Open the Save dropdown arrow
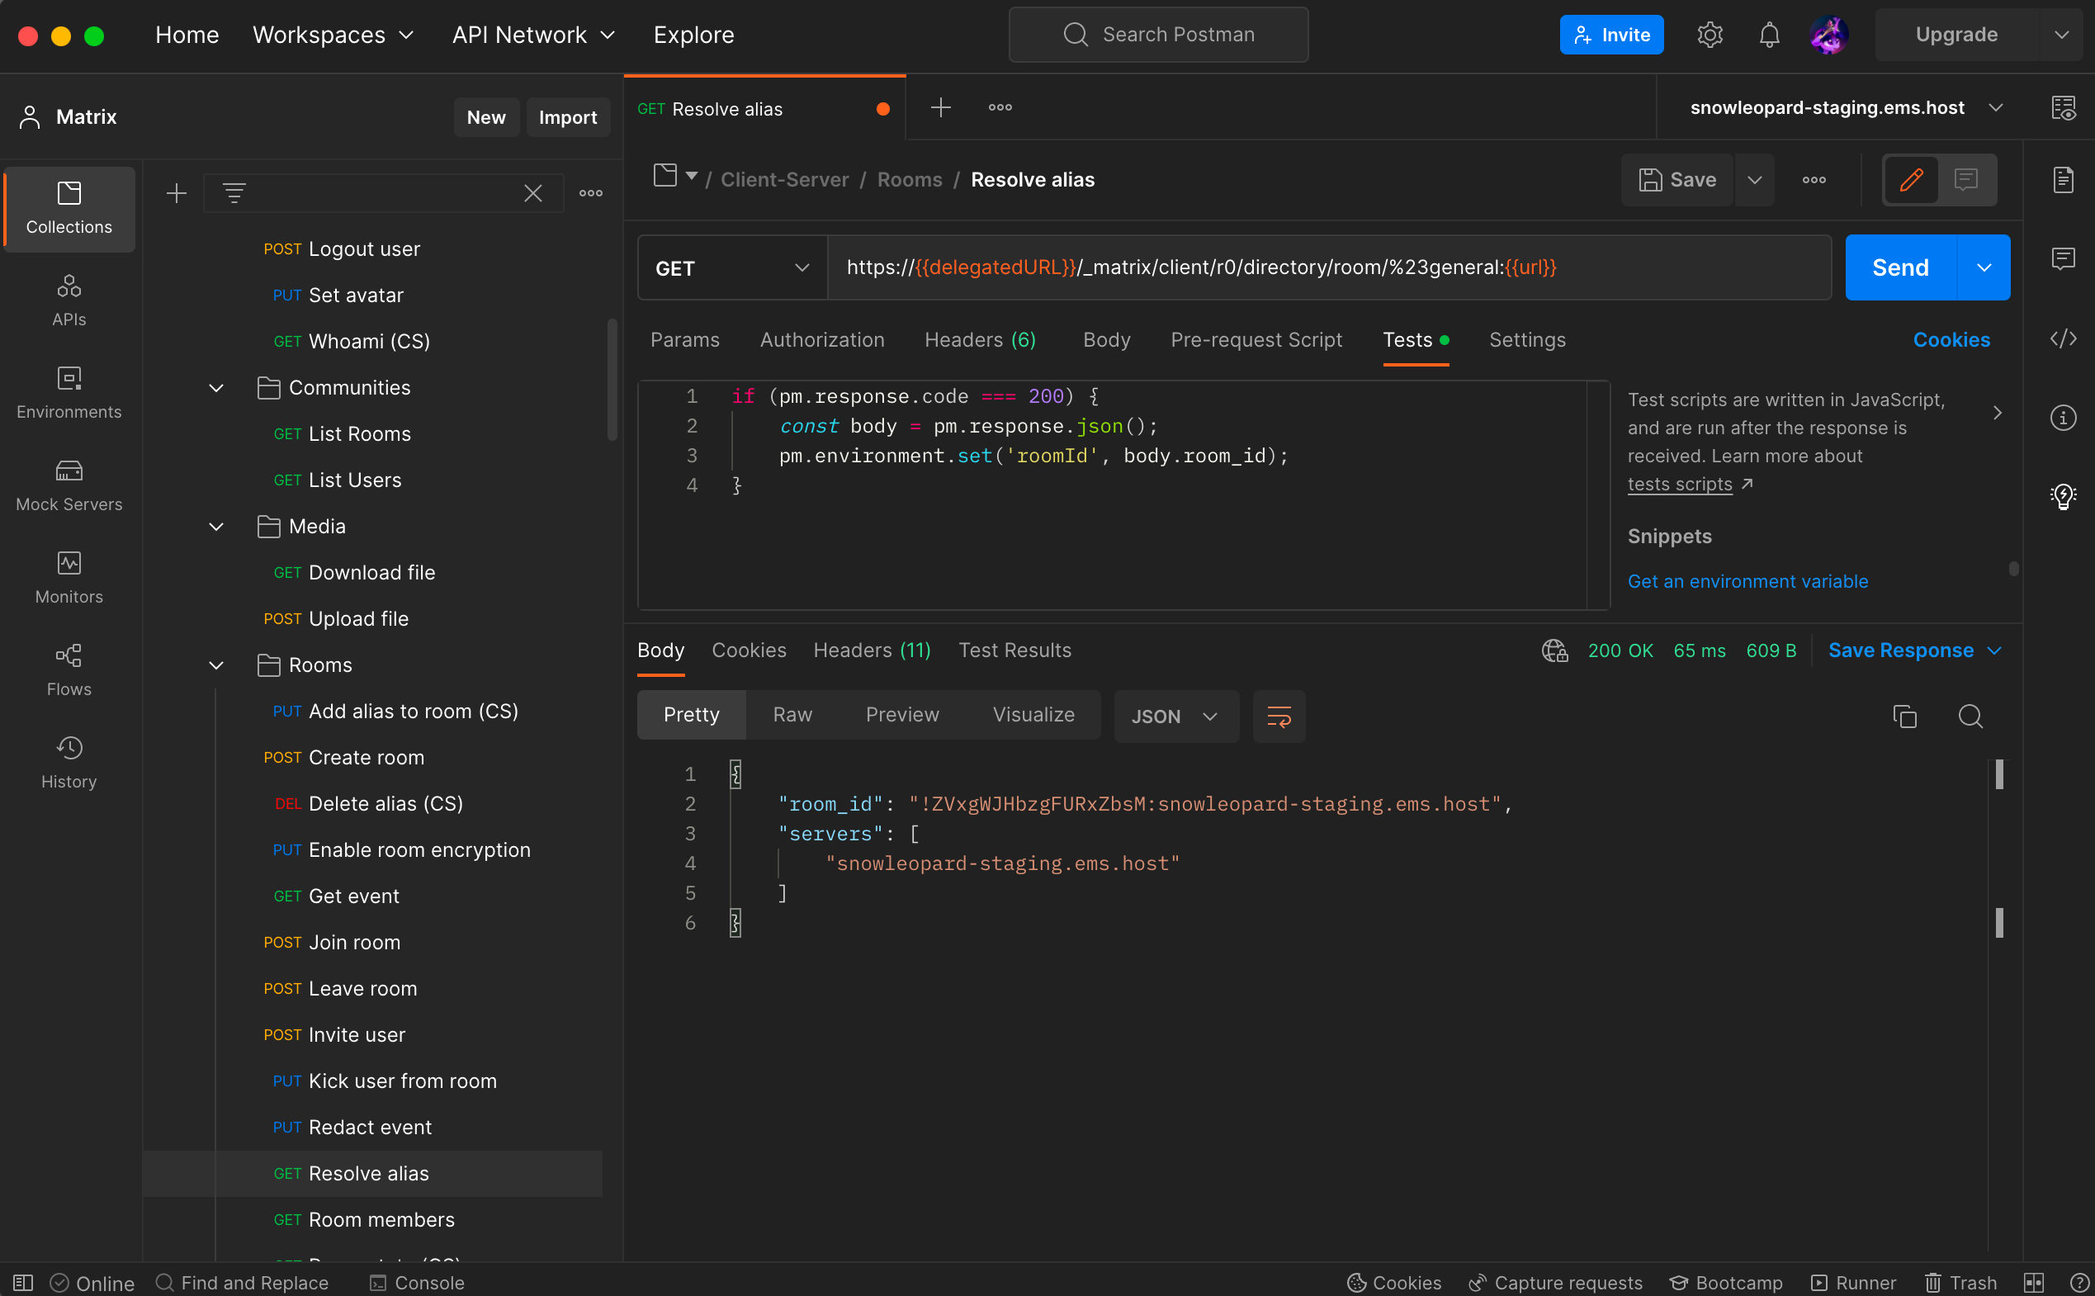This screenshot has width=2095, height=1296. (x=1754, y=180)
